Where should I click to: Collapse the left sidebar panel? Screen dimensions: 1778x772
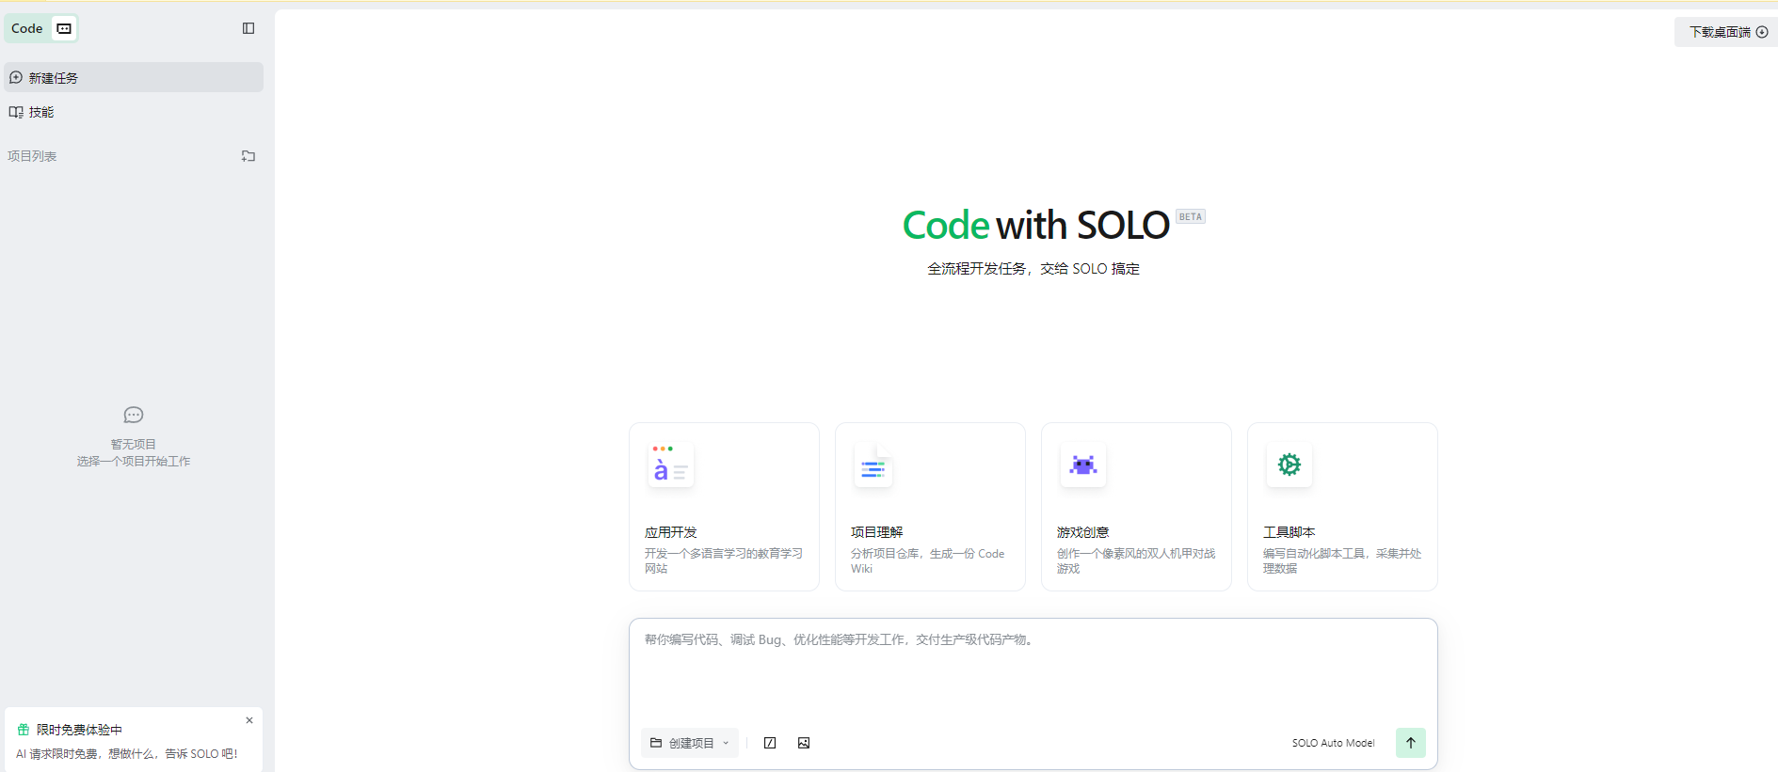(x=248, y=28)
